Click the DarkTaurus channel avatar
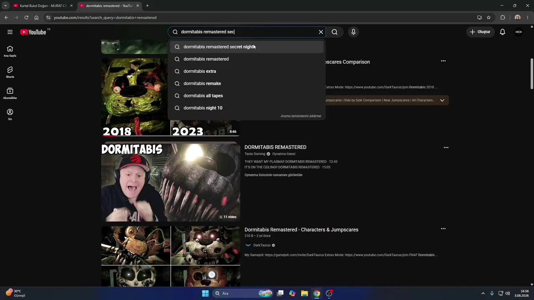534x300 pixels. (248, 245)
